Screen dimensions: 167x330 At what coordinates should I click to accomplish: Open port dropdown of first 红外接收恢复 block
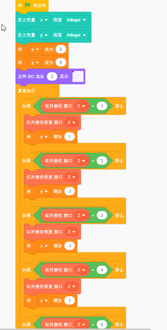point(72,122)
